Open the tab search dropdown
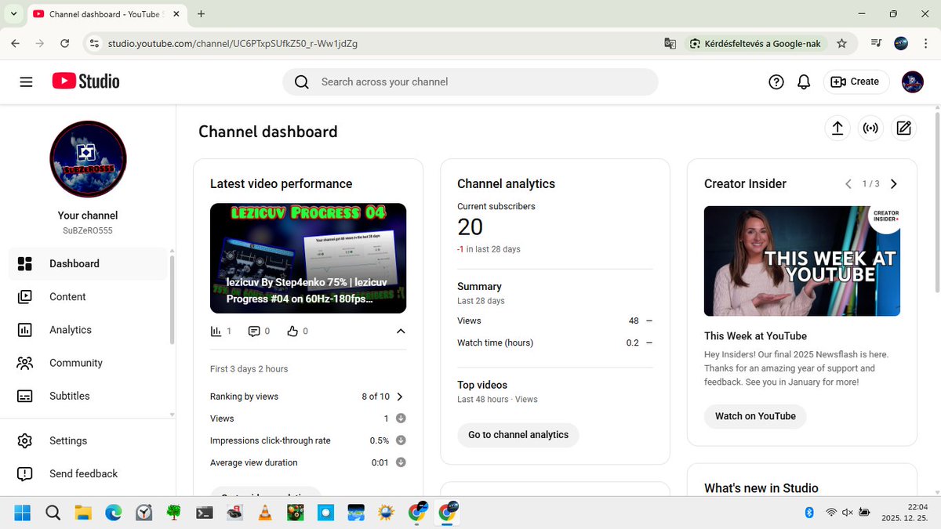 coord(14,14)
